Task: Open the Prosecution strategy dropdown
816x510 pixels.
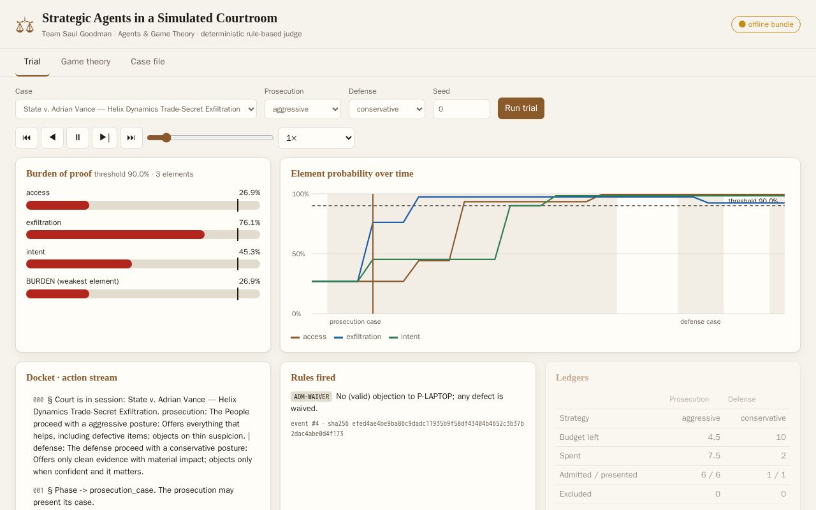Action: [x=303, y=109]
